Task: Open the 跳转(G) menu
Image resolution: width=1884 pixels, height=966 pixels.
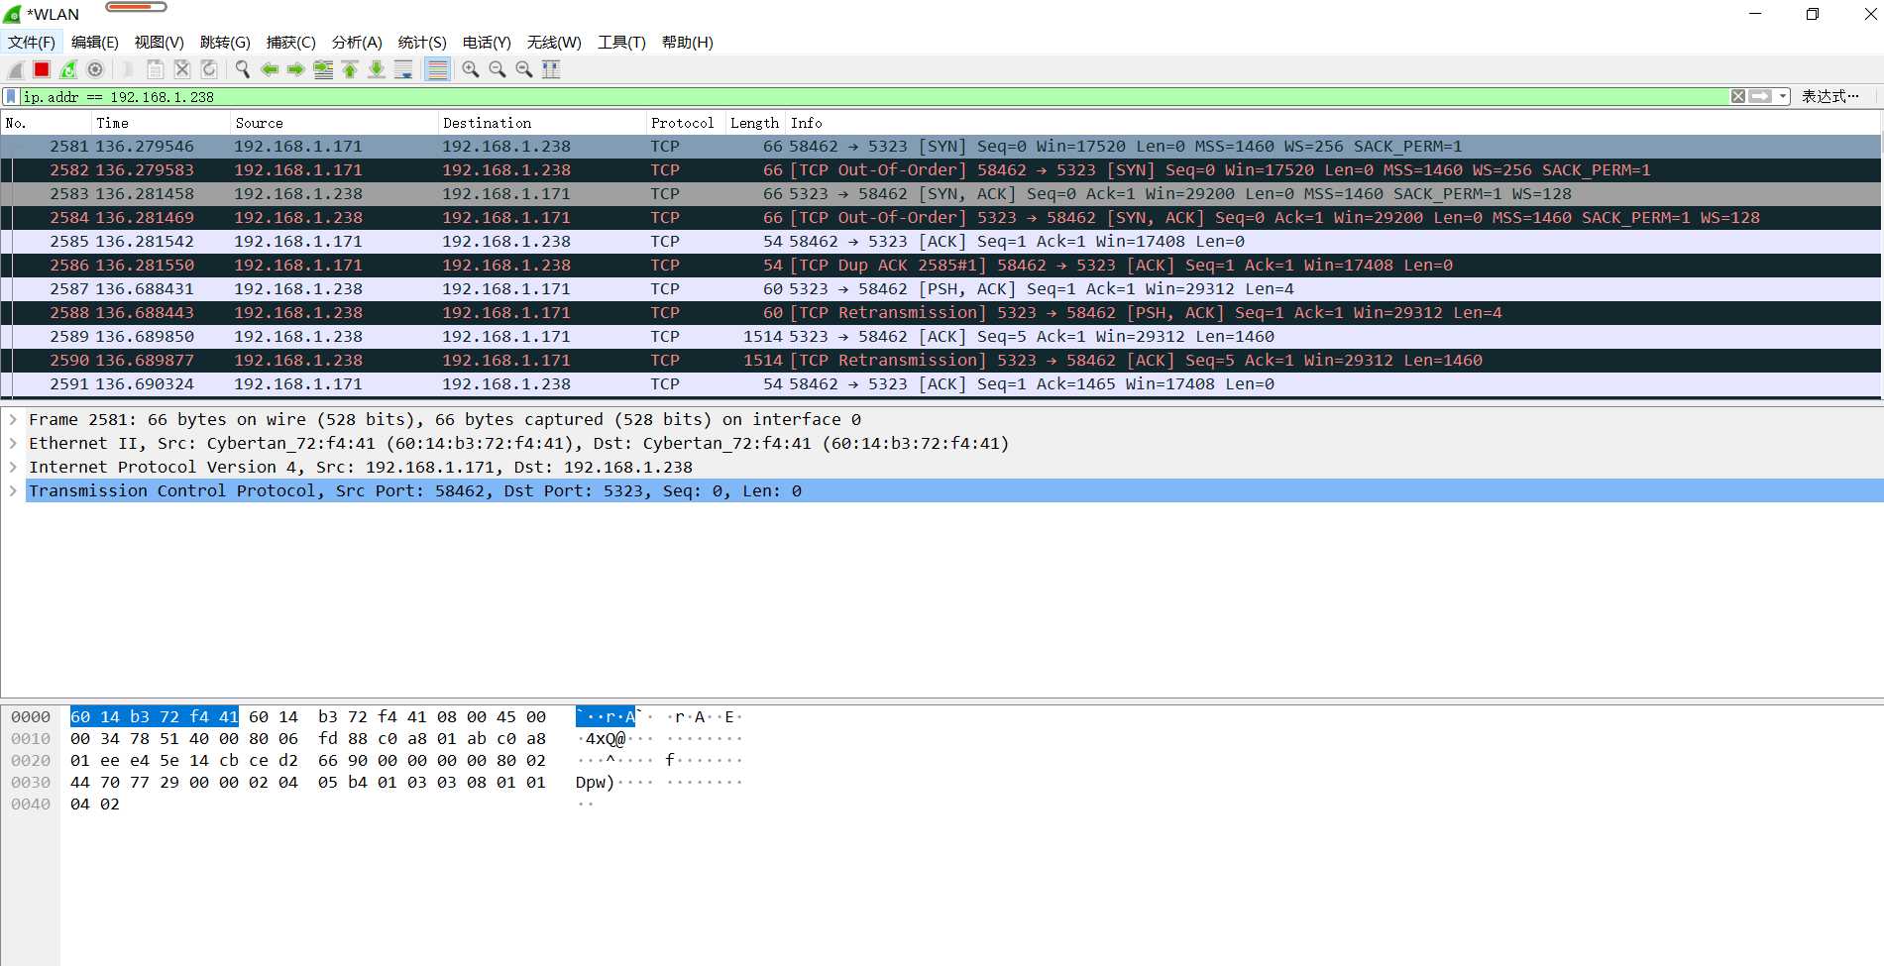Action: pyautogui.click(x=225, y=43)
